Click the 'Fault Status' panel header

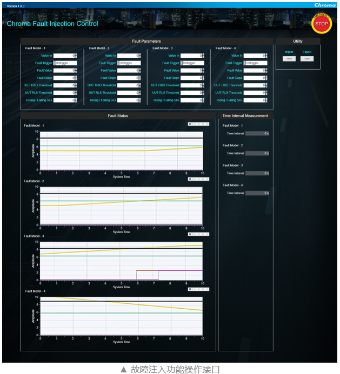click(x=118, y=115)
